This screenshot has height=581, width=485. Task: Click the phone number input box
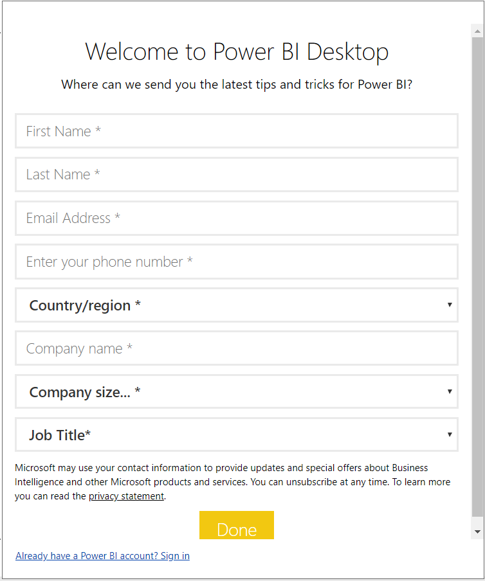[237, 262]
